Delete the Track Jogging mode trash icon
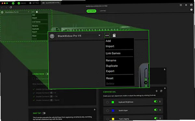 click(x=160, y=118)
